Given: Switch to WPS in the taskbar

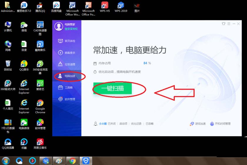Looking at the screenshot, I should [x=46, y=161].
